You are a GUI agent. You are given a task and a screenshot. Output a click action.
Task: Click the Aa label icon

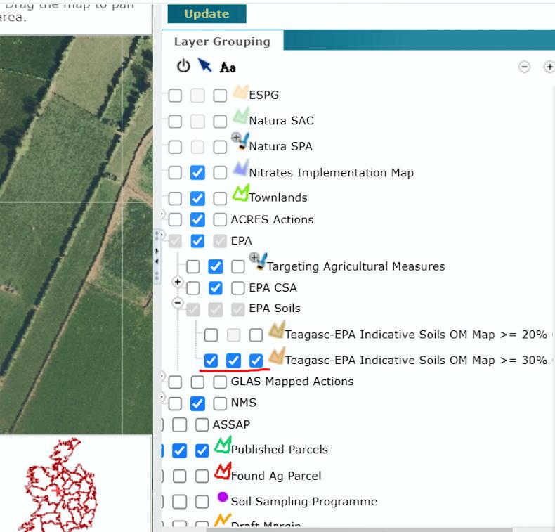pyautogui.click(x=228, y=67)
